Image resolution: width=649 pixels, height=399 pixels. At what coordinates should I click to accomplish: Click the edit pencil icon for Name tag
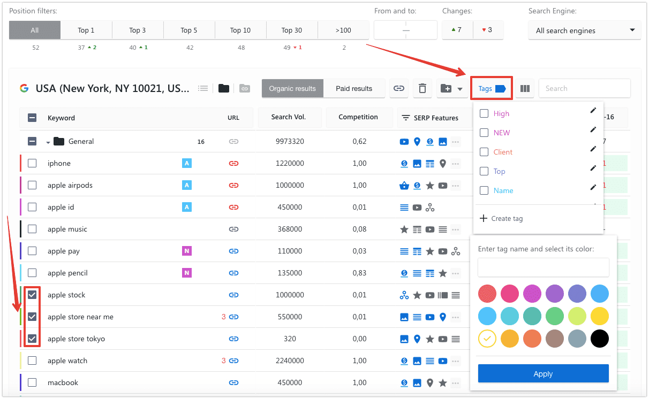tap(593, 187)
